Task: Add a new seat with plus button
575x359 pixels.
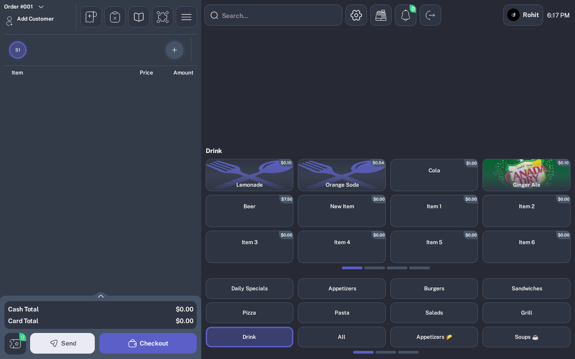Action: 174,50
